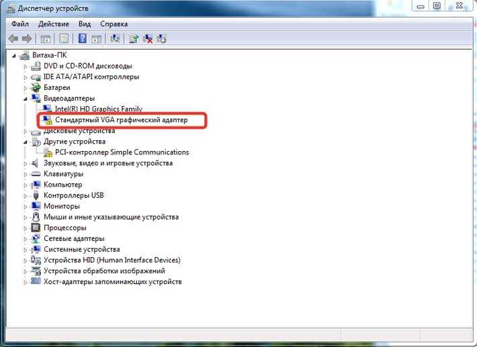Expand the DVD и CD-ROM дисководы node
Screen dimensions: 477x347
point(26,66)
